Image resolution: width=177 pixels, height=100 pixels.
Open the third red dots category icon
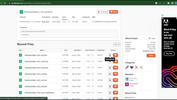(136, 67)
